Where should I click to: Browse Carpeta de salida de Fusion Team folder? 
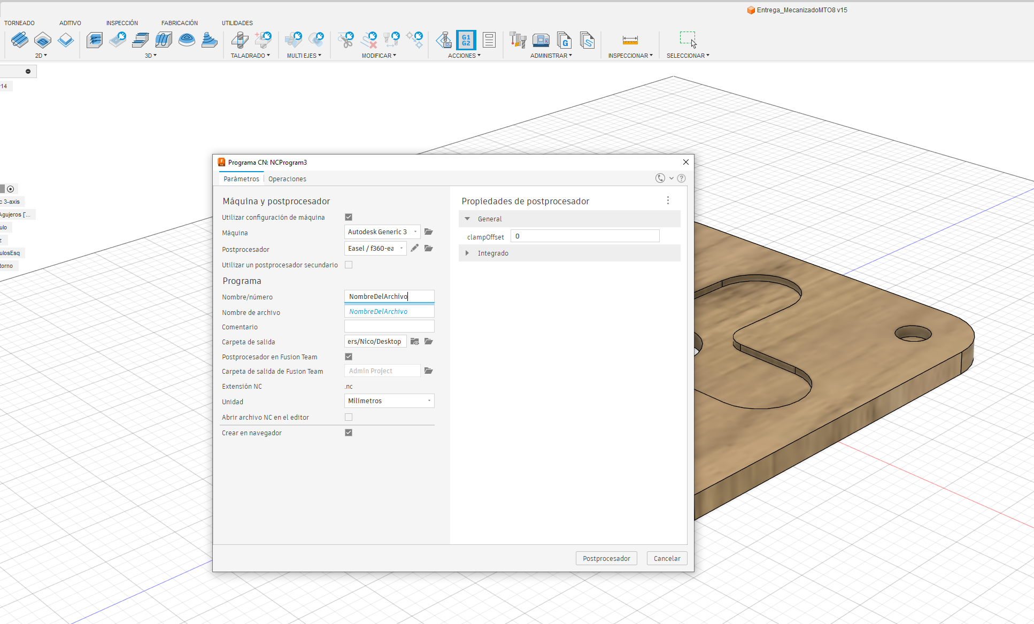pyautogui.click(x=428, y=371)
